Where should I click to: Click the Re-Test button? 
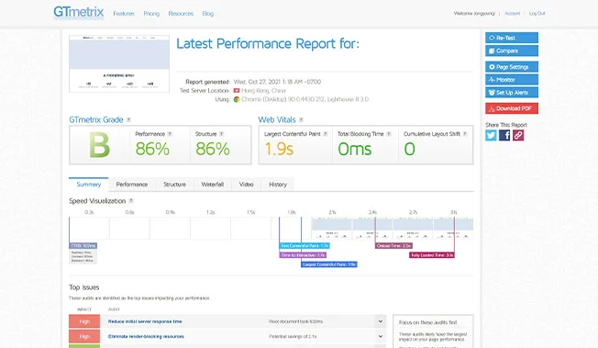click(512, 38)
